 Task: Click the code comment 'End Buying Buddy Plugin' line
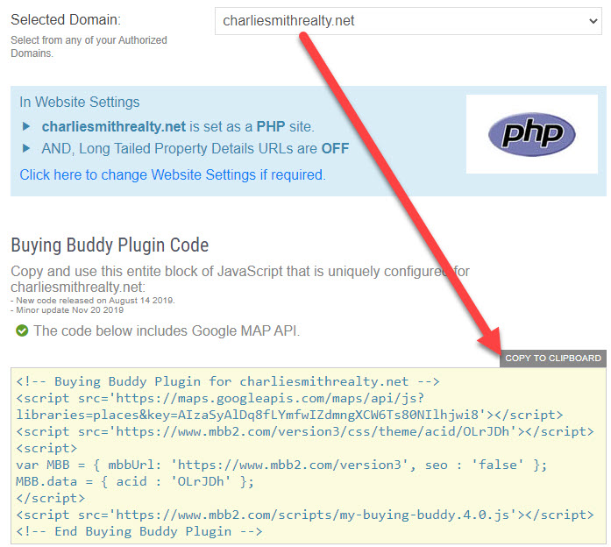pos(139,531)
